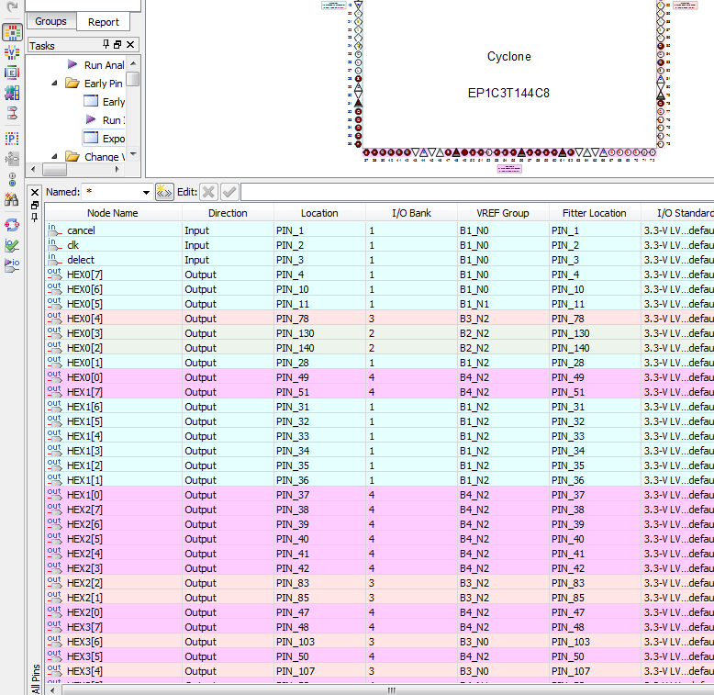Float the Tasks panel window
Viewport: 714px width, 695px height.
coord(117,45)
